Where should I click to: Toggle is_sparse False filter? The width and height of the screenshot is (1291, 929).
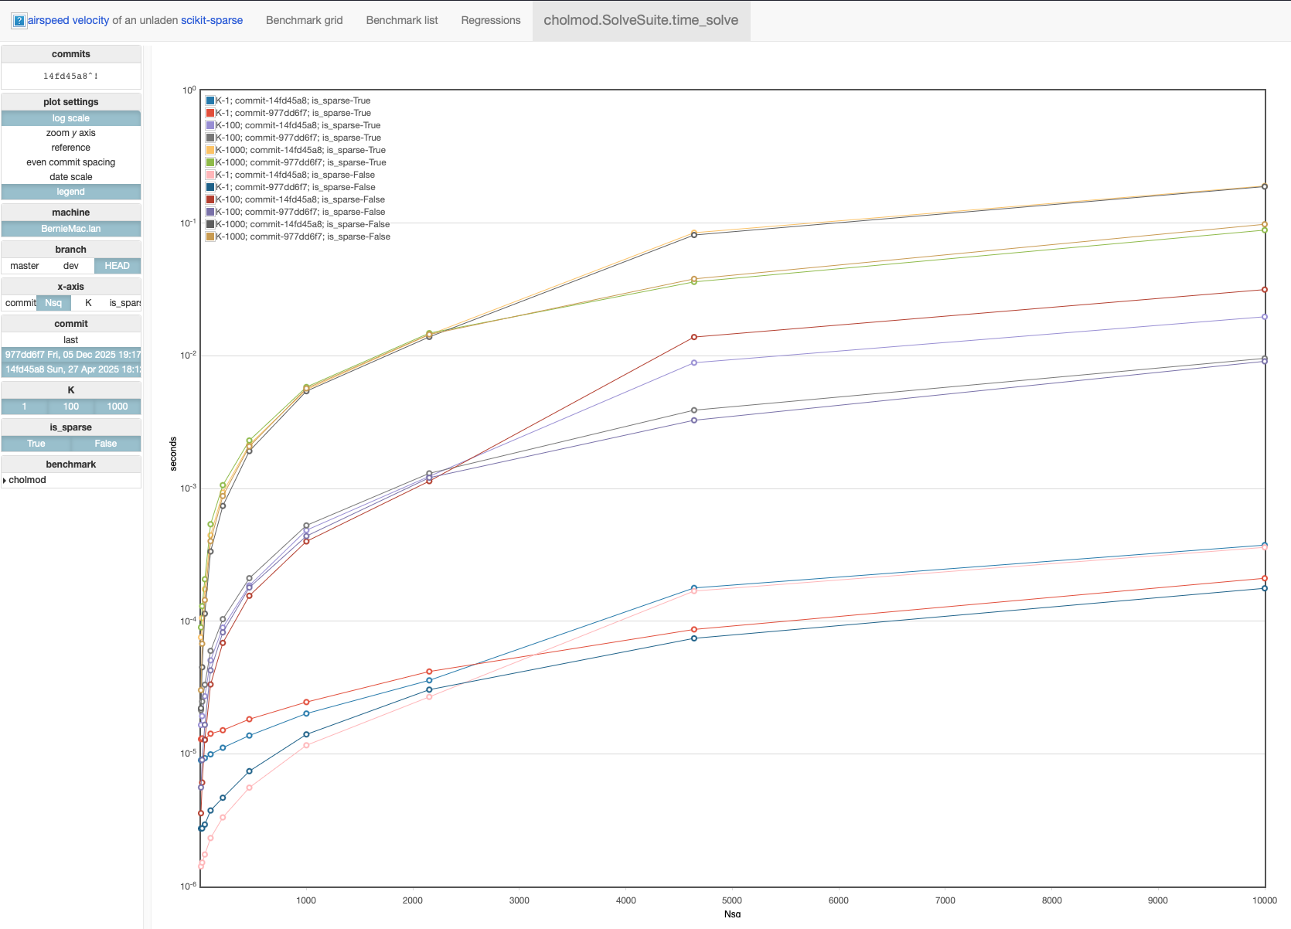point(106,444)
